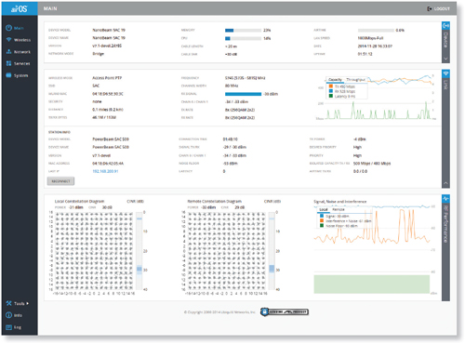Click the Device panel icon
This screenshot has width=465, height=344.
(x=445, y=25)
